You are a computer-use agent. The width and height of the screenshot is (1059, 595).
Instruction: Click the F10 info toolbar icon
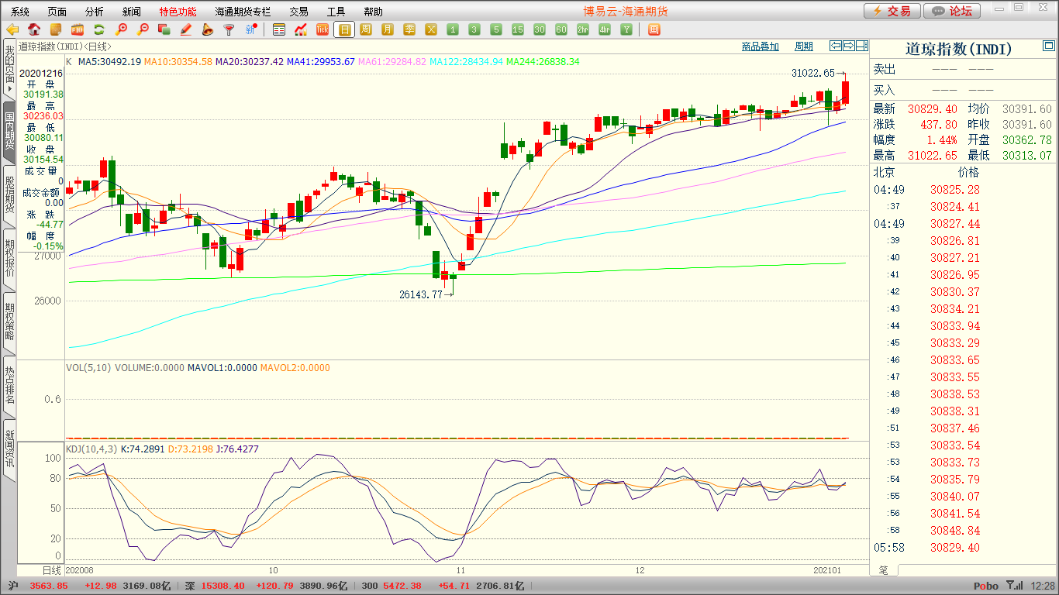pyautogui.click(x=78, y=30)
